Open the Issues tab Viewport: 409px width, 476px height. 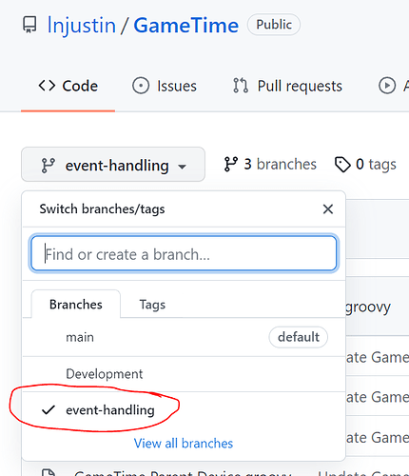point(165,86)
